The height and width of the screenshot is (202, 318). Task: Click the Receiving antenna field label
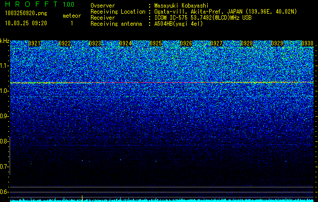coord(116,24)
